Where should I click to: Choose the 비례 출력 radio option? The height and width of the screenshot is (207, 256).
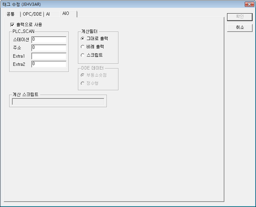pyautogui.click(x=82, y=47)
